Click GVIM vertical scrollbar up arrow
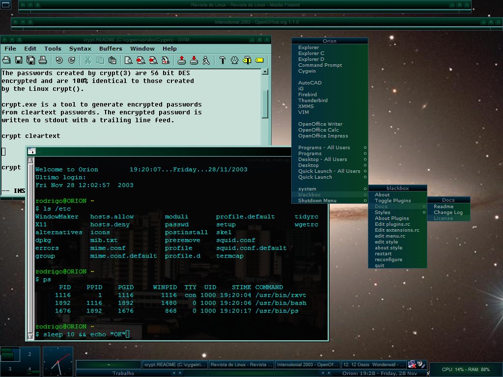The image size is (503, 377). coord(265,72)
